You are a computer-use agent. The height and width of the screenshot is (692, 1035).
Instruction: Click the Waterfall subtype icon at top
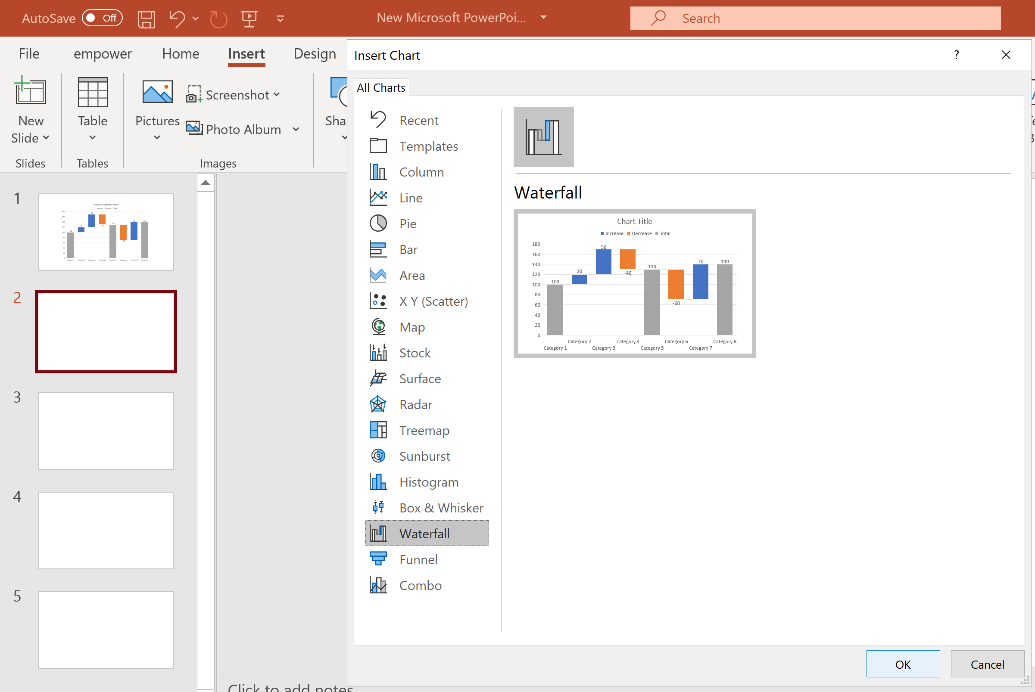click(x=543, y=137)
